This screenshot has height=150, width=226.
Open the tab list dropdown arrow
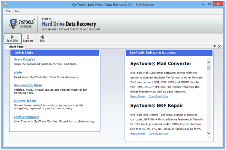[x=215, y=47]
